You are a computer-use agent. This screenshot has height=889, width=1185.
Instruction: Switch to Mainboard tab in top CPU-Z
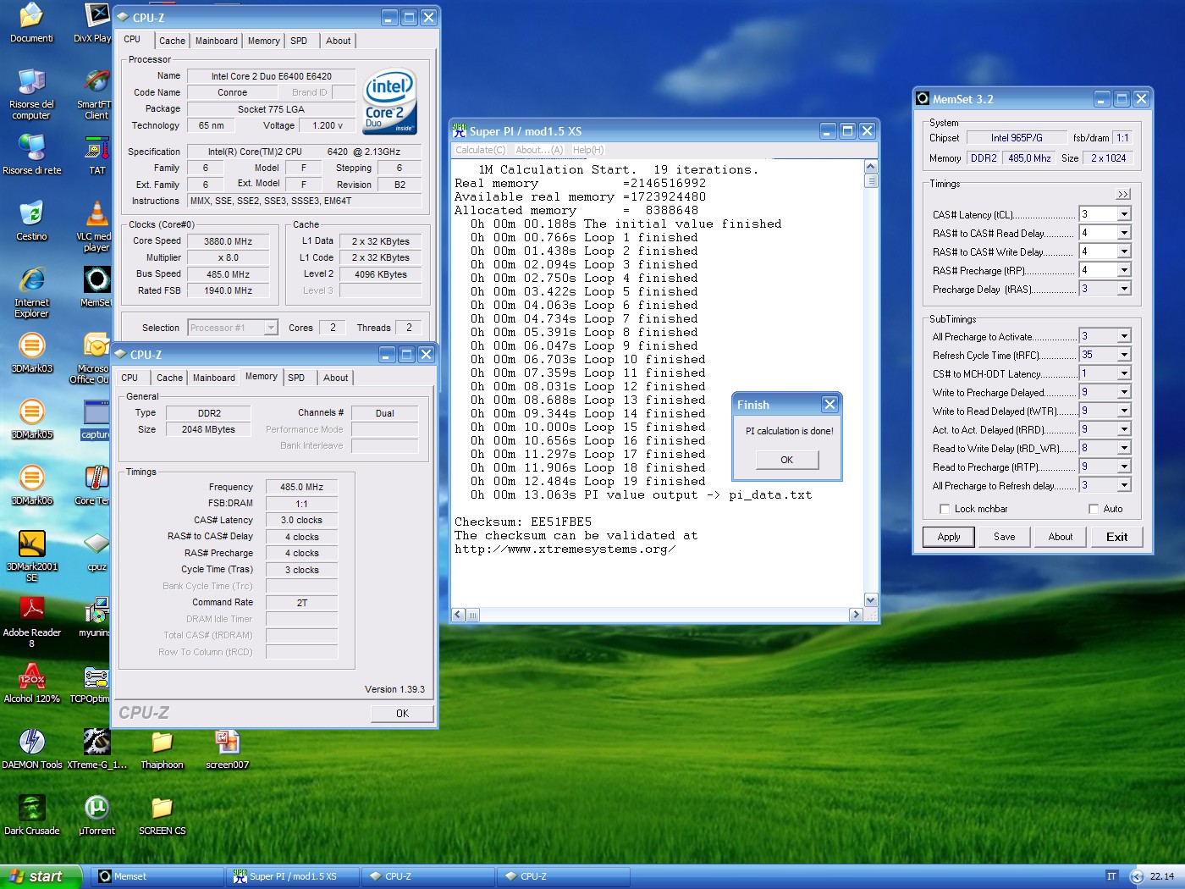pyautogui.click(x=217, y=41)
